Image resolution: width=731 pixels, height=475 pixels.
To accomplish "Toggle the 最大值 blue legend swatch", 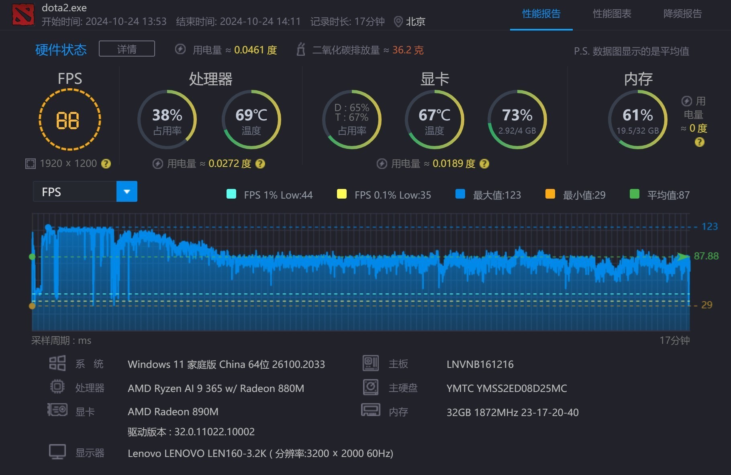I will 460,194.
